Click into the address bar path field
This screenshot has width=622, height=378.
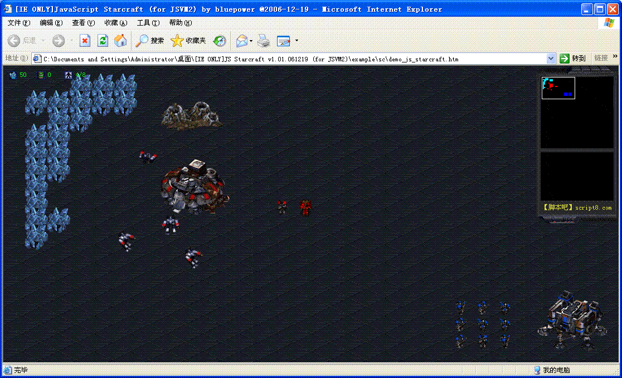[294, 59]
